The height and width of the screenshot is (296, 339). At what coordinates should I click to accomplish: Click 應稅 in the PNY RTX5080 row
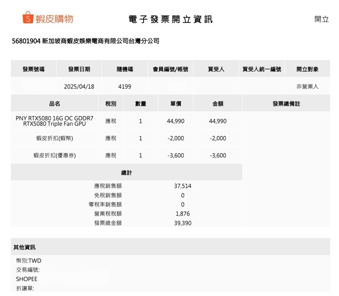tap(111, 121)
